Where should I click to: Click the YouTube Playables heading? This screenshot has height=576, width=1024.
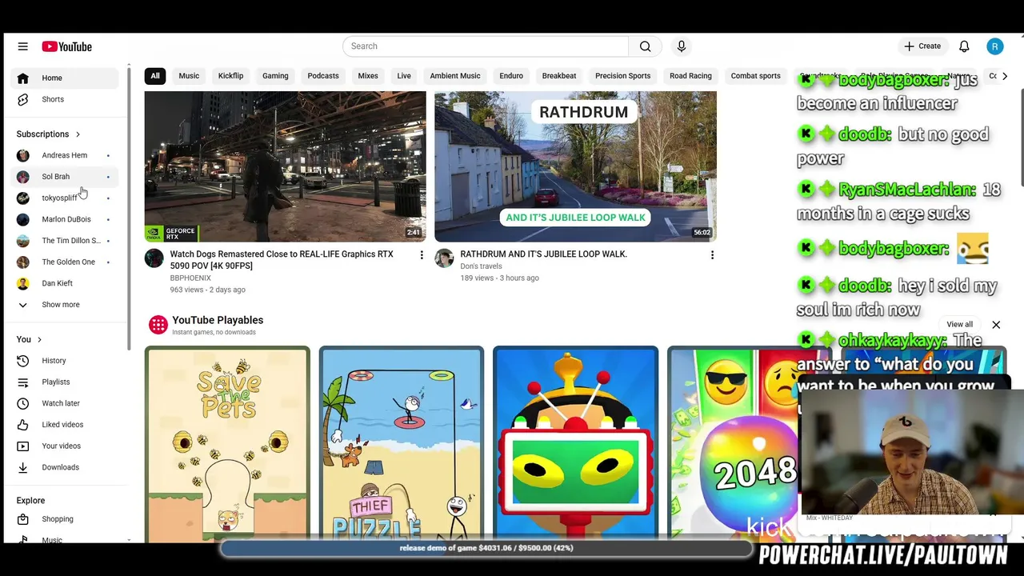pyautogui.click(x=218, y=320)
